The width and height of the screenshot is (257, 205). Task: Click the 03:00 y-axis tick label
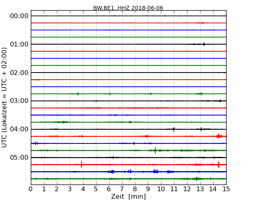19,101
